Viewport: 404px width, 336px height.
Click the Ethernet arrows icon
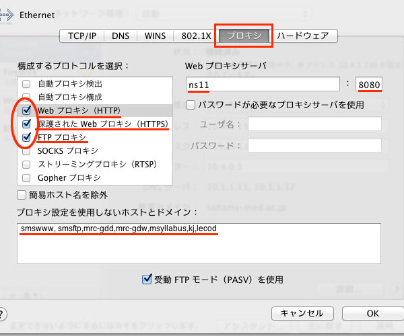click(x=7, y=13)
